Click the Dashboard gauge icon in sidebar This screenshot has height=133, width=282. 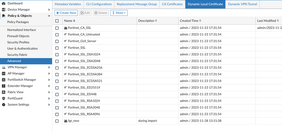click(x=3, y=3)
